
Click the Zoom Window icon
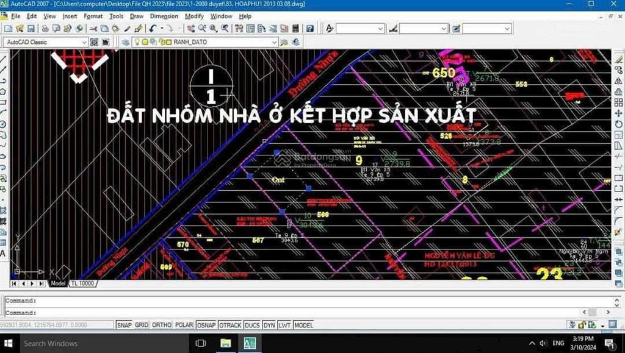point(214,29)
